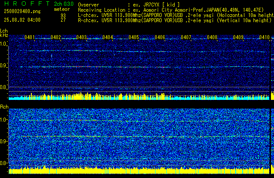Click the date 25.08.02 04:00
The width and height of the screenshot is (274, 178).
[22, 20]
